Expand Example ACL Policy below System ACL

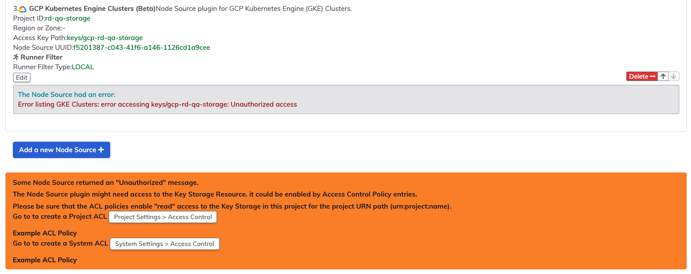click(45, 260)
